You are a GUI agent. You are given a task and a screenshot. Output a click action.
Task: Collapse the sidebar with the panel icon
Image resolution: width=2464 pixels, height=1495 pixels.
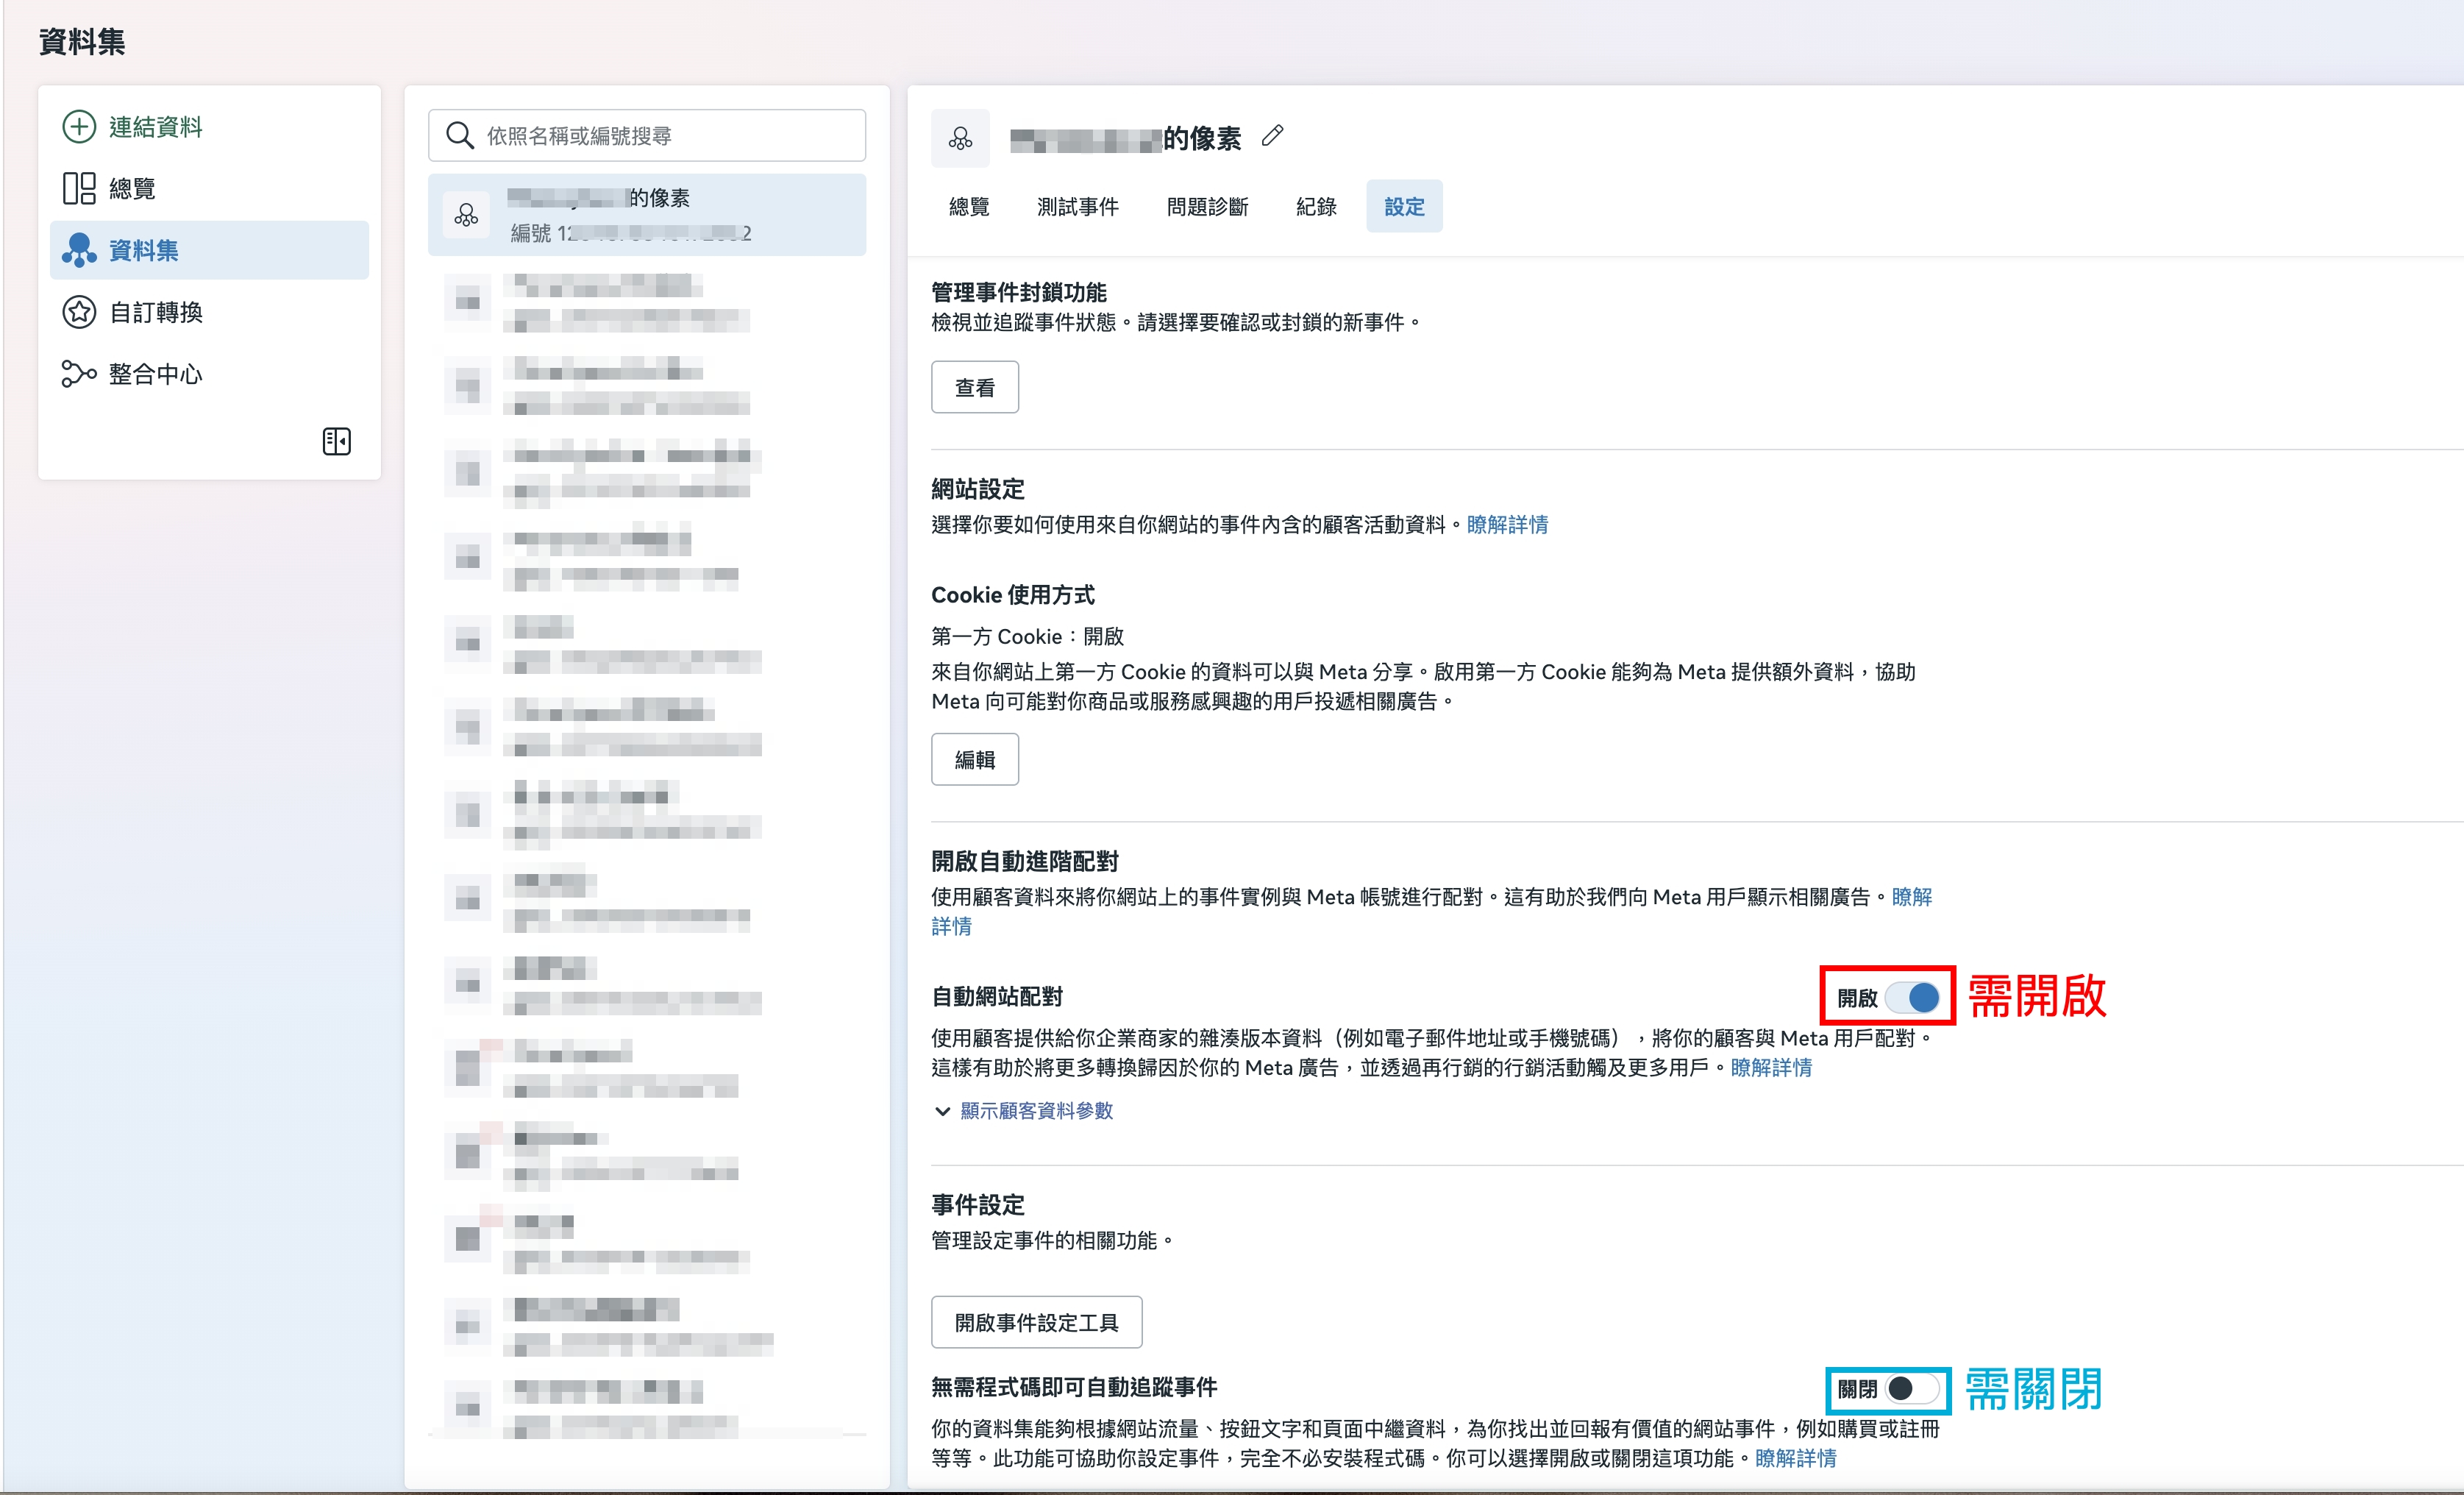point(337,441)
